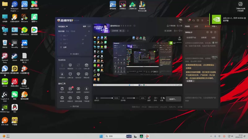Toggle visibility of 文本1 source
This screenshot has width=248, height=139.
tap(83, 43)
